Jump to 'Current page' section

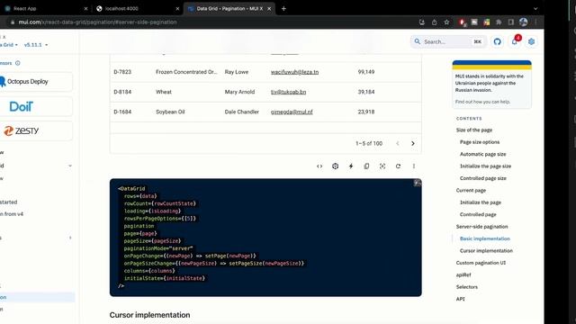pos(471,190)
